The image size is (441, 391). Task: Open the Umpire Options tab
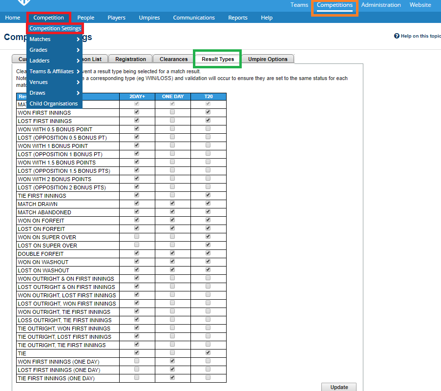(x=268, y=59)
